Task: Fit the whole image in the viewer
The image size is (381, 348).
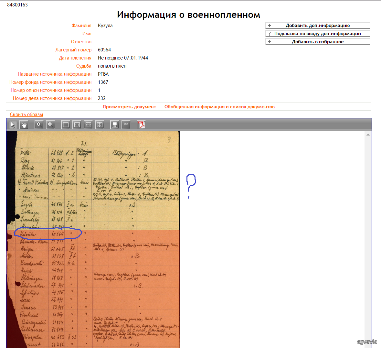Action: tap(66, 125)
